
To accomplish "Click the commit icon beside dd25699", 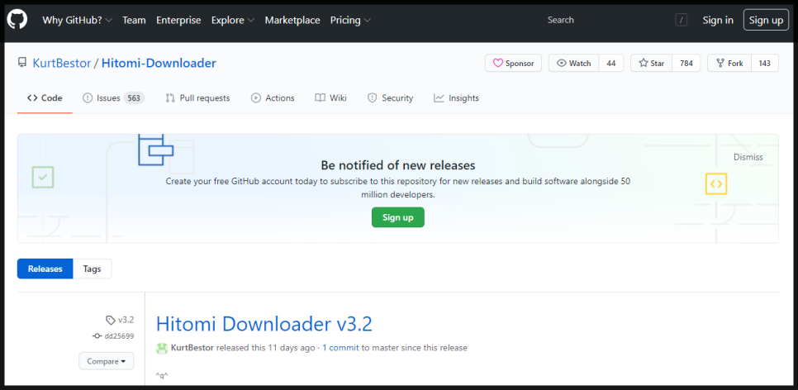I will pos(97,336).
